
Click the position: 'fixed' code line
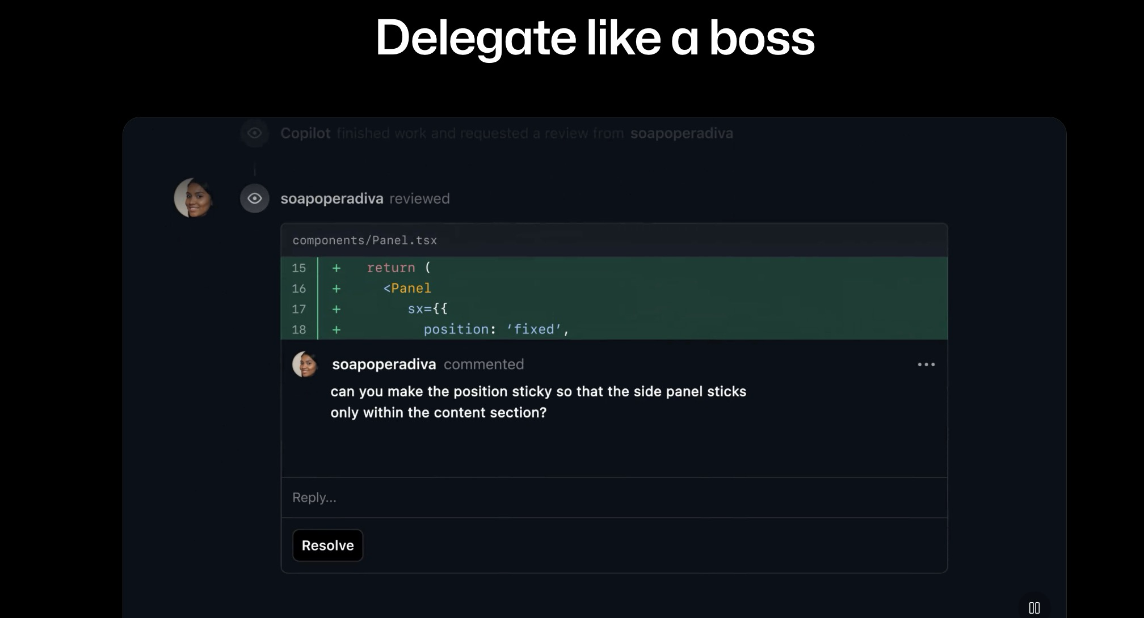pyautogui.click(x=496, y=329)
